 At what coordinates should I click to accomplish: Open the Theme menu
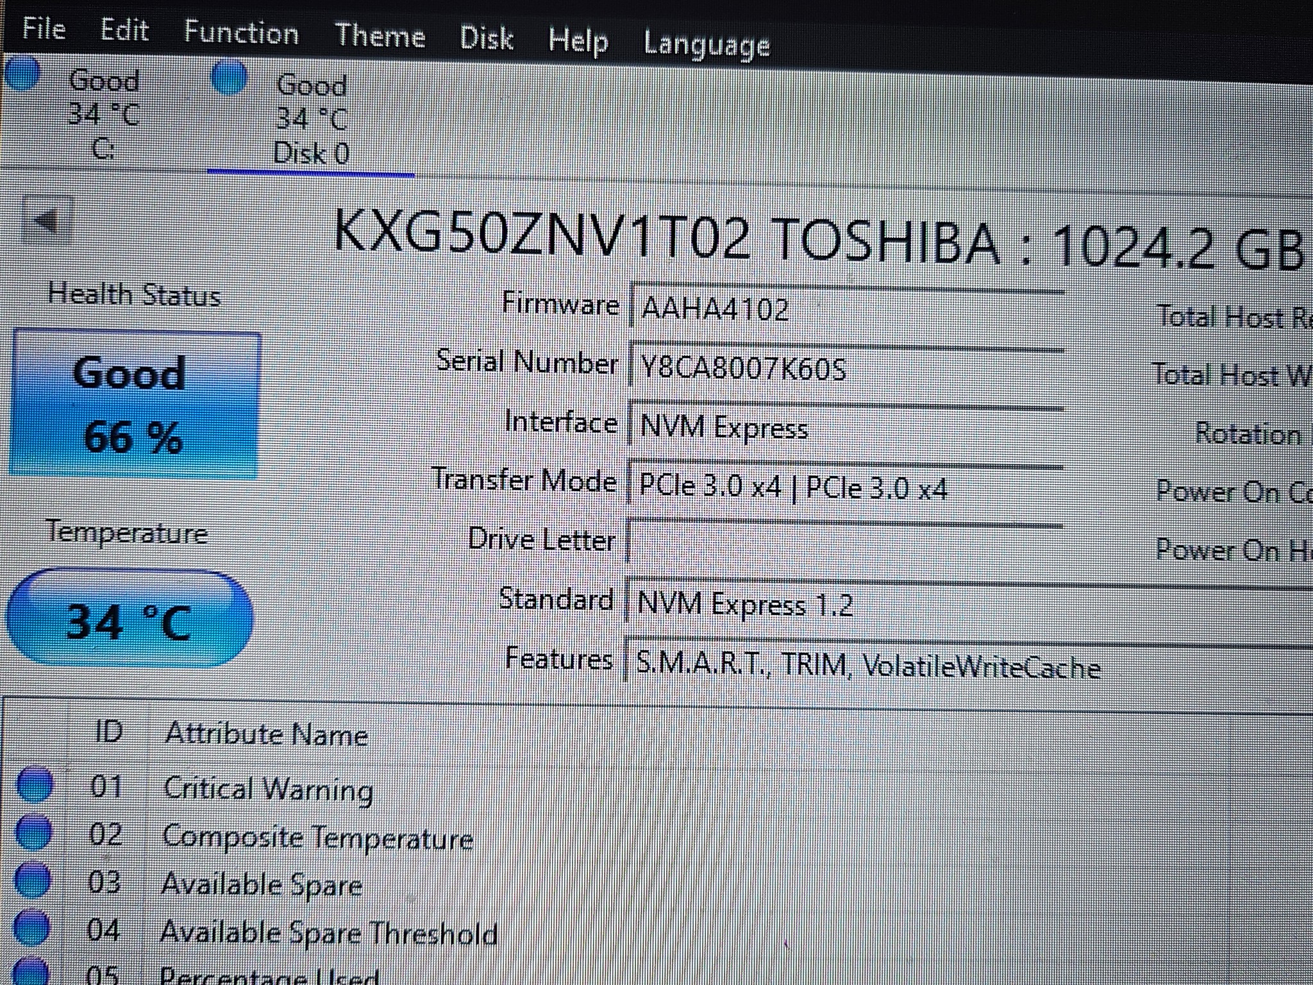(380, 35)
